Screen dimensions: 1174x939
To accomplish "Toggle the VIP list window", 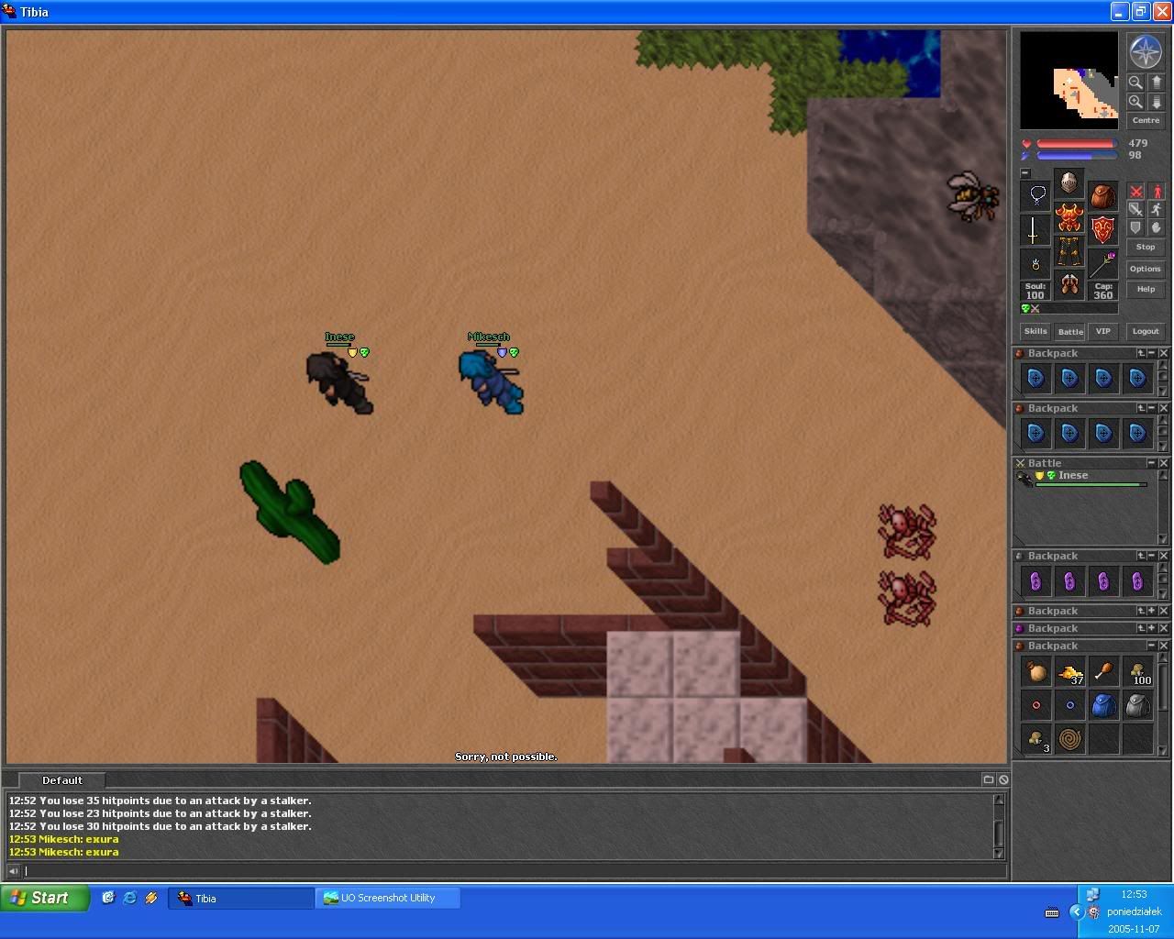I will pos(1102,331).
